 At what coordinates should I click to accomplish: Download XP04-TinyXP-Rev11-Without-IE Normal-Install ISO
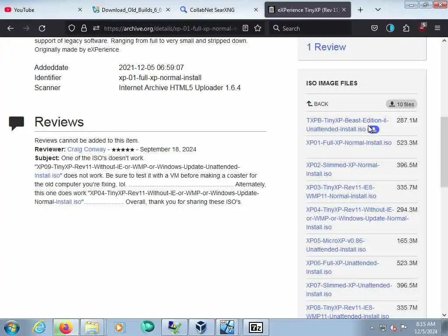pyautogui.click(x=357, y=218)
